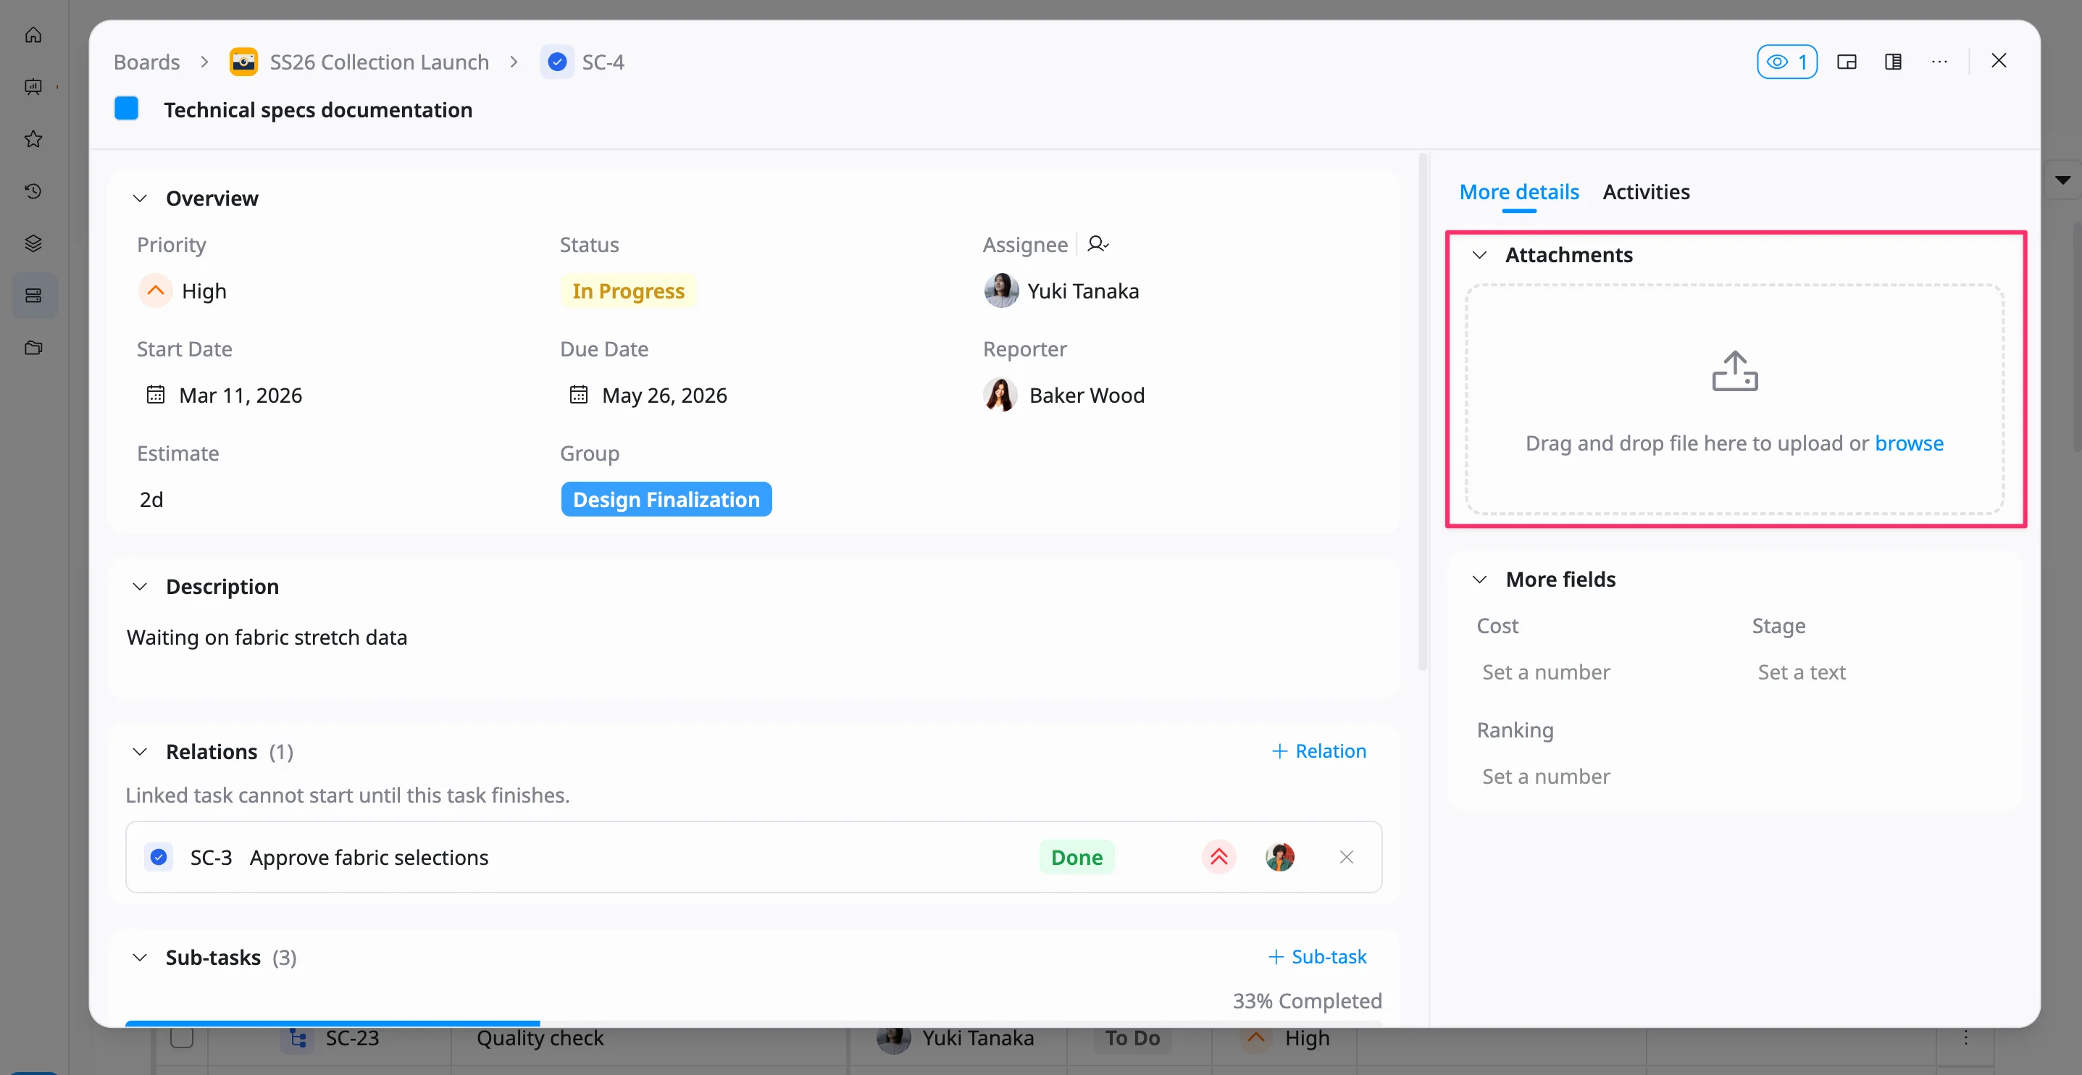Click the Done status on SC-3
Screen dimensions: 2082x1075
tap(1076, 857)
